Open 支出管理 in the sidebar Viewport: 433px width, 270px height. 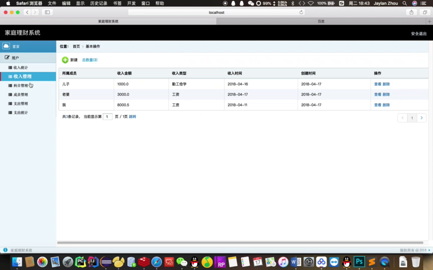(x=21, y=103)
